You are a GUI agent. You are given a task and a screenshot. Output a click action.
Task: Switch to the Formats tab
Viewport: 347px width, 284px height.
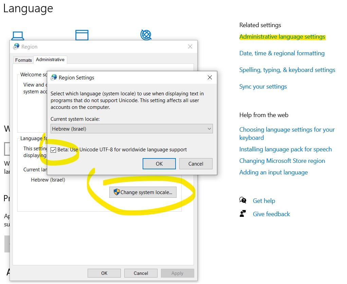coord(23,60)
